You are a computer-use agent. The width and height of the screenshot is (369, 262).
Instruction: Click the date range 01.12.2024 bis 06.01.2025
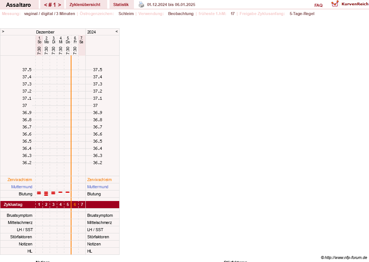click(x=171, y=5)
